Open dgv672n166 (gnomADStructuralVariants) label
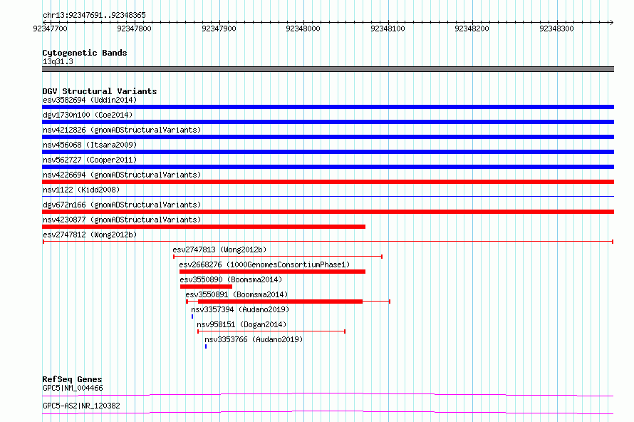This screenshot has width=634, height=422. click(122, 205)
